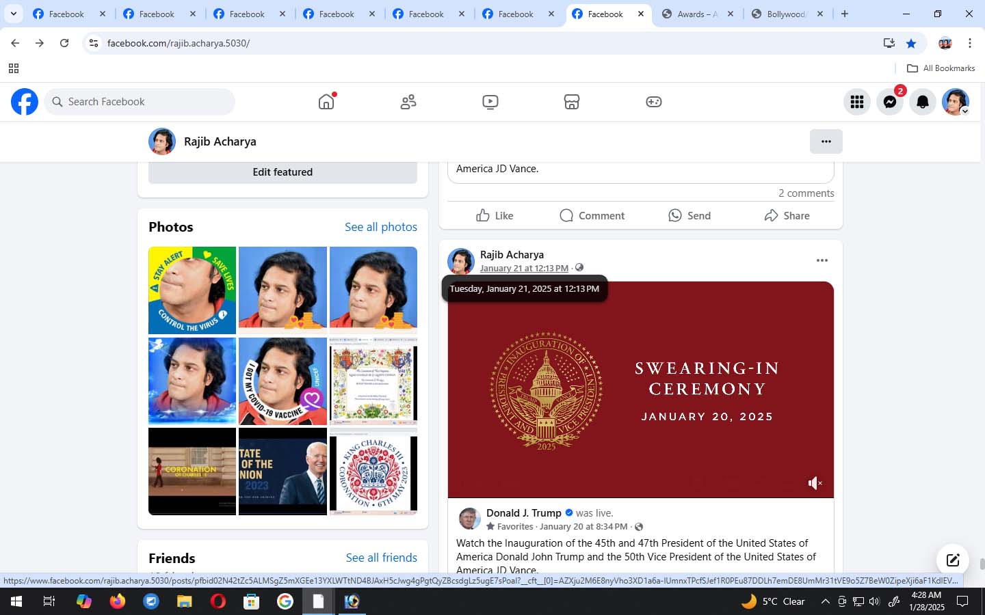Open Task View on the taskbar
The width and height of the screenshot is (985, 615).
click(49, 601)
